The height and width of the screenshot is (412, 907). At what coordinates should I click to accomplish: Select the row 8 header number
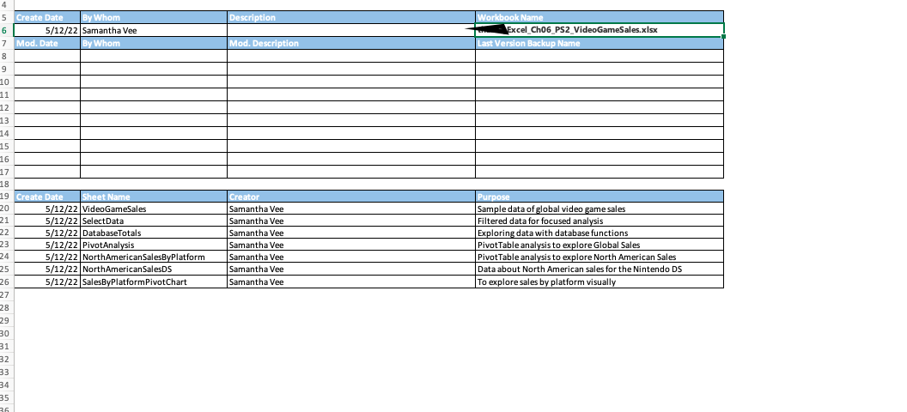pos(6,56)
